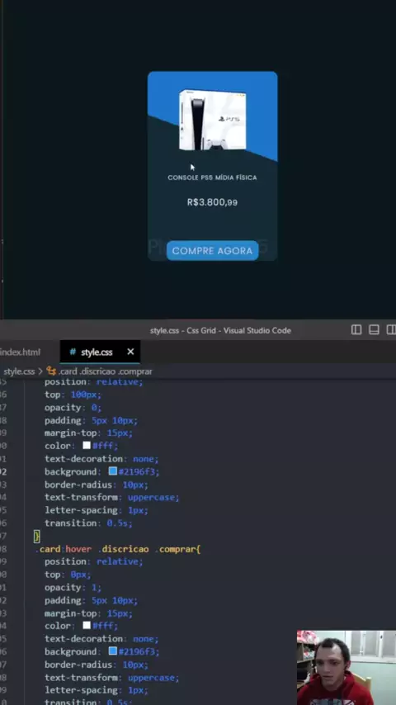Toggle the primary side bar layout icon
Screen dimensions: 396x705
(356, 330)
